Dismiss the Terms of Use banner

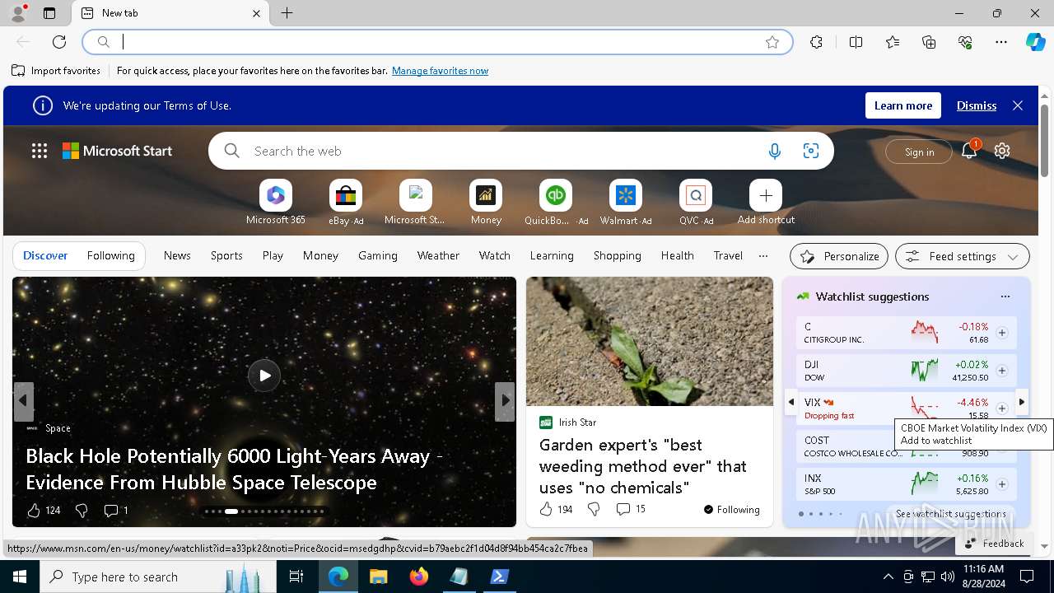[977, 105]
